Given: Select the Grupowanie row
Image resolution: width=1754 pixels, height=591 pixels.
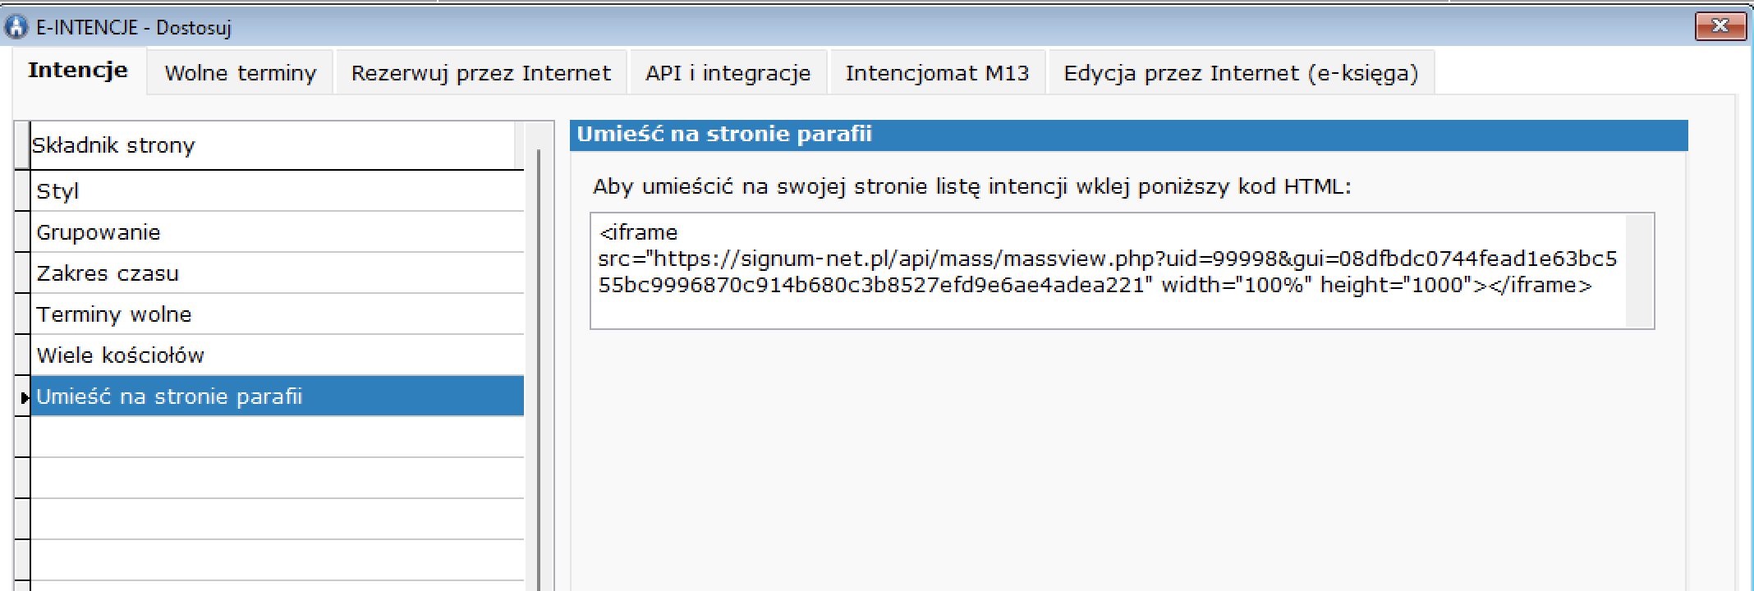Looking at the screenshot, I should (276, 232).
